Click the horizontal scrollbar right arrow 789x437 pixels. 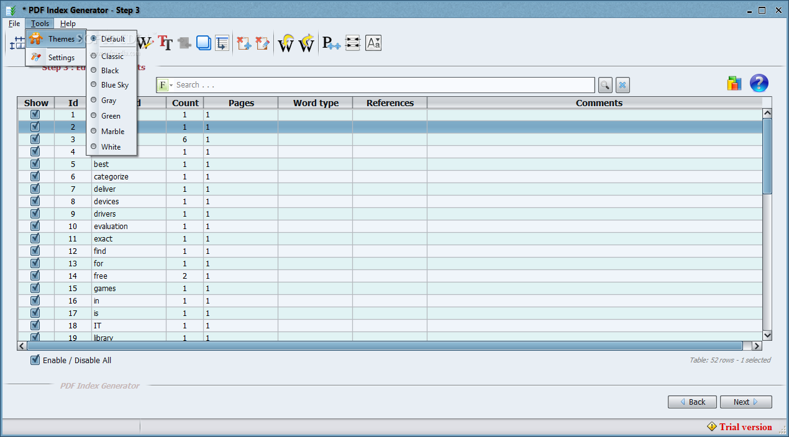[x=757, y=346]
